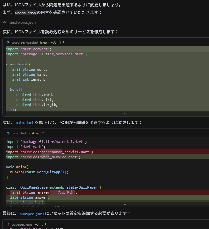Click the 'class Word {' code line
The width and height of the screenshot is (209, 229).
18,64
